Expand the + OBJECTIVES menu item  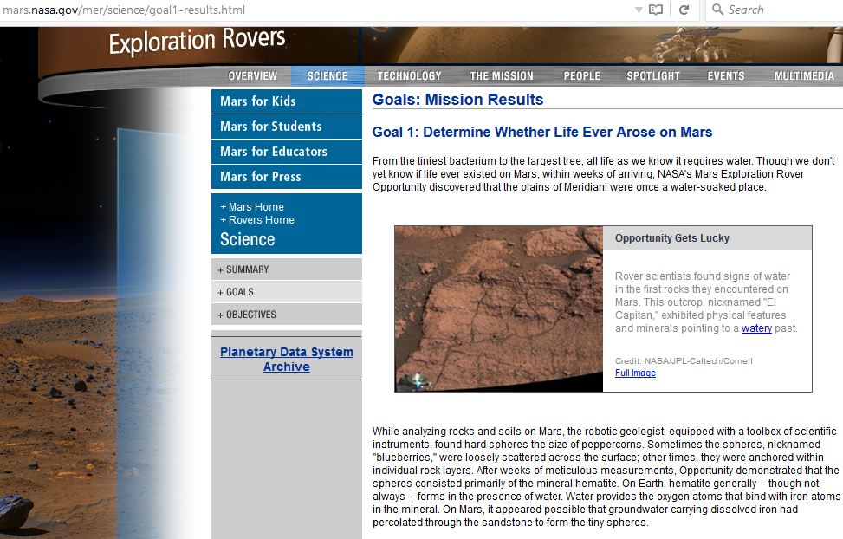[287, 315]
